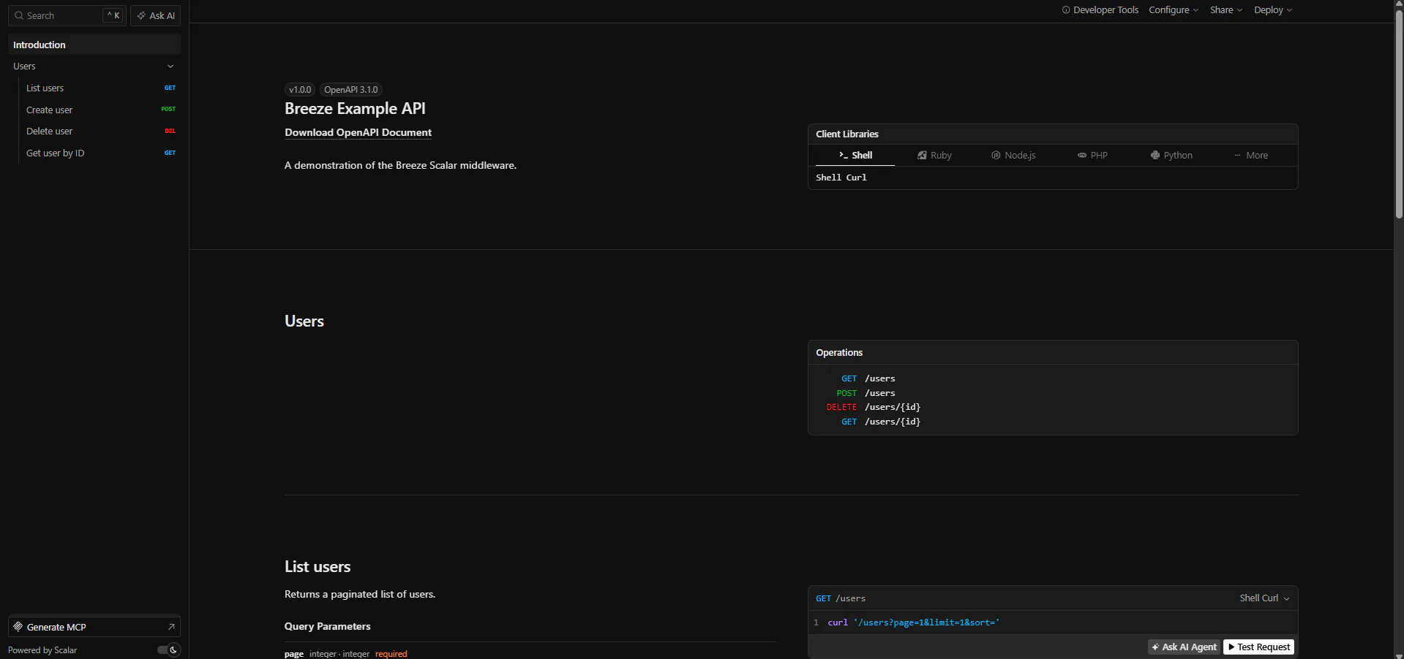Click Download OpenAPI Document link
Viewport: 1404px width, 659px height.
tap(358, 132)
